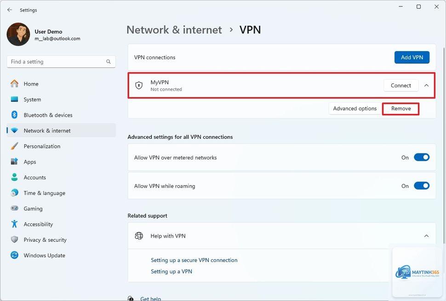This screenshot has height=301, width=446.
Task: Click the Apps icon in sidebar
Action: coord(14,161)
